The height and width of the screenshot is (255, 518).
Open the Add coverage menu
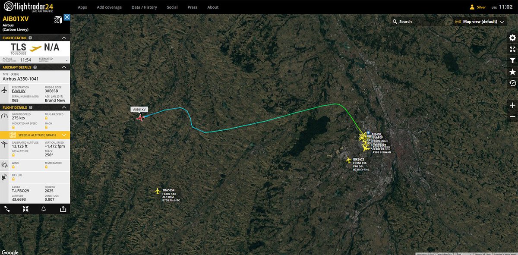pyautogui.click(x=109, y=7)
